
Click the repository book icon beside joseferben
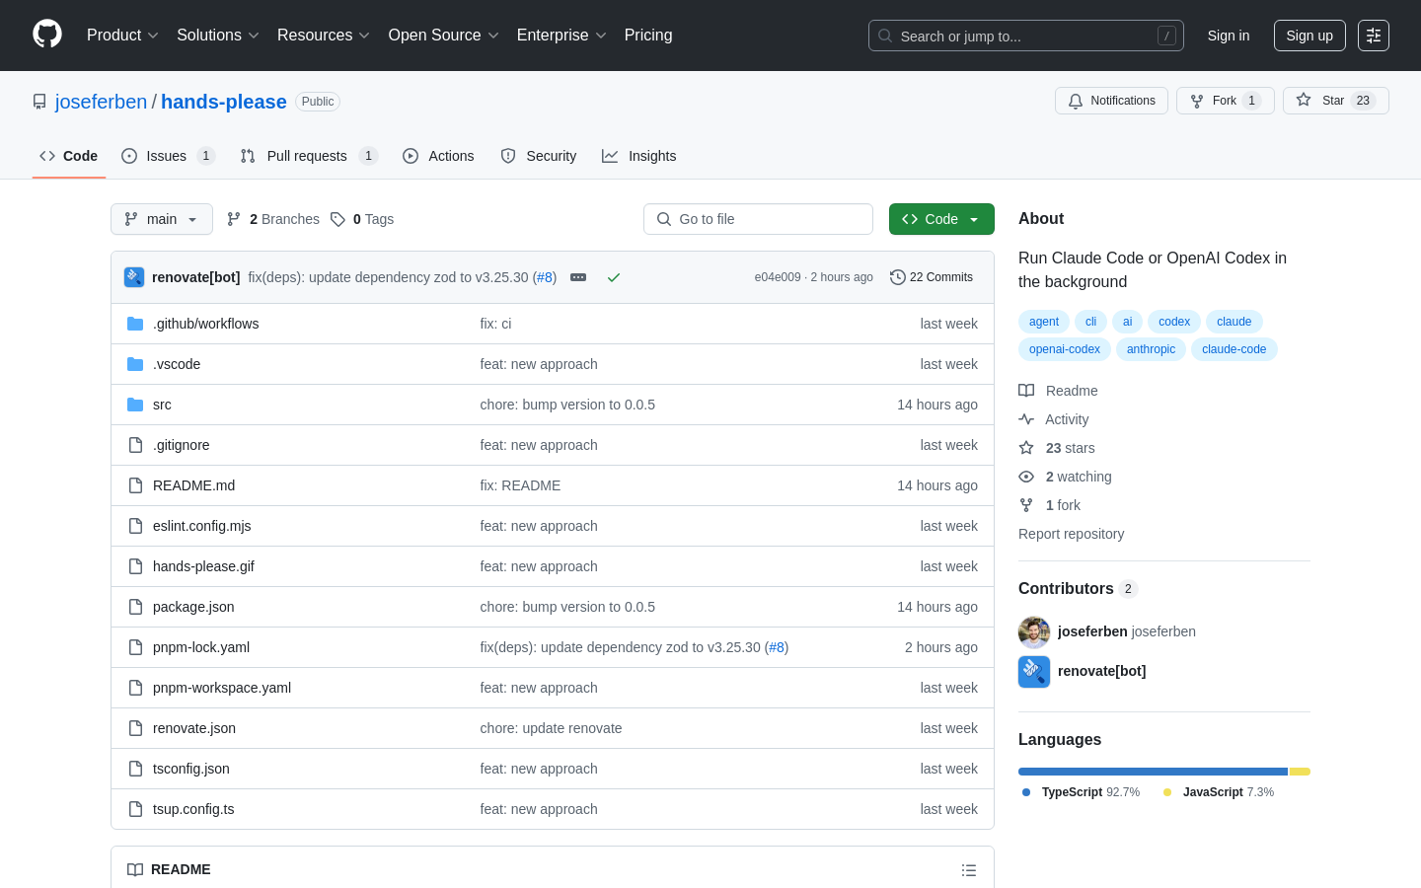(39, 102)
